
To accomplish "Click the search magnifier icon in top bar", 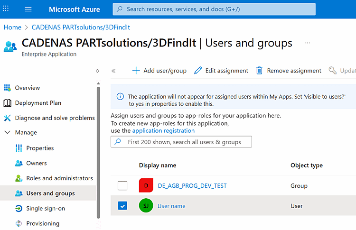I will tap(120, 9).
